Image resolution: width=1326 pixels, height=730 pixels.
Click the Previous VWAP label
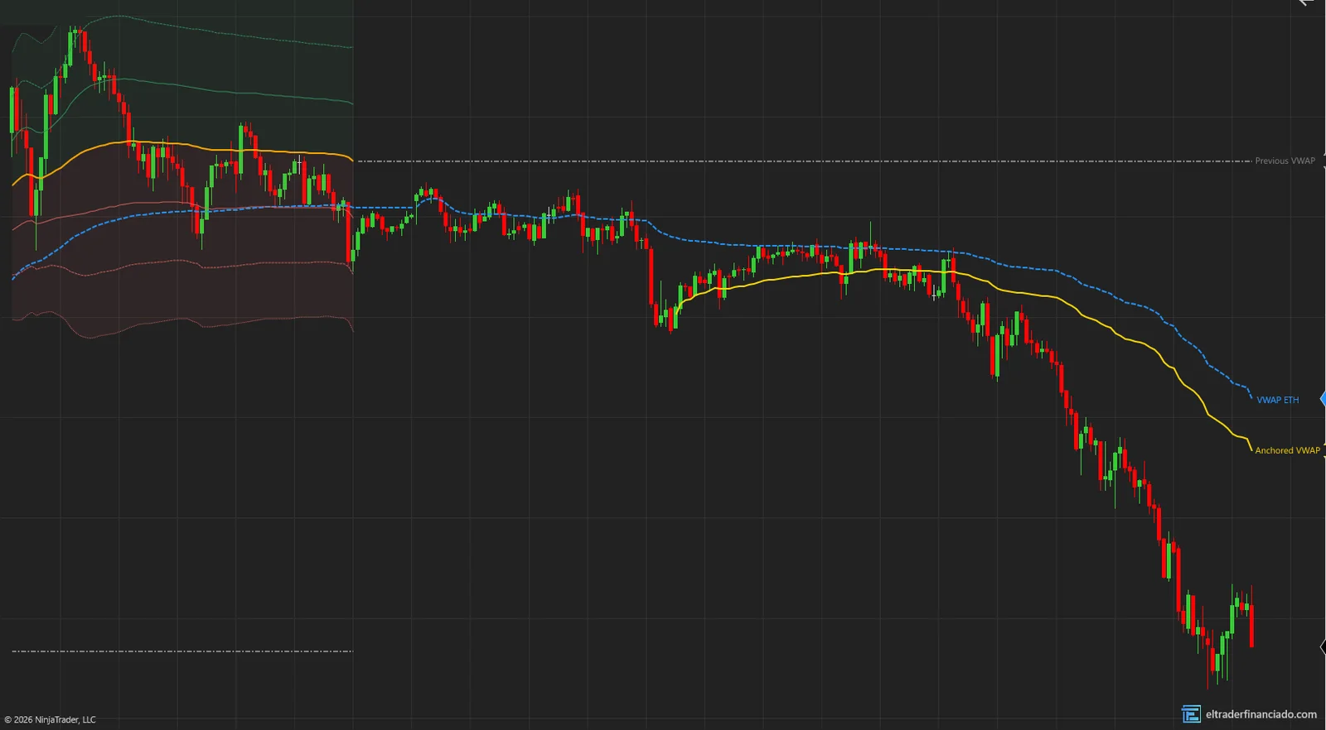[1285, 161]
